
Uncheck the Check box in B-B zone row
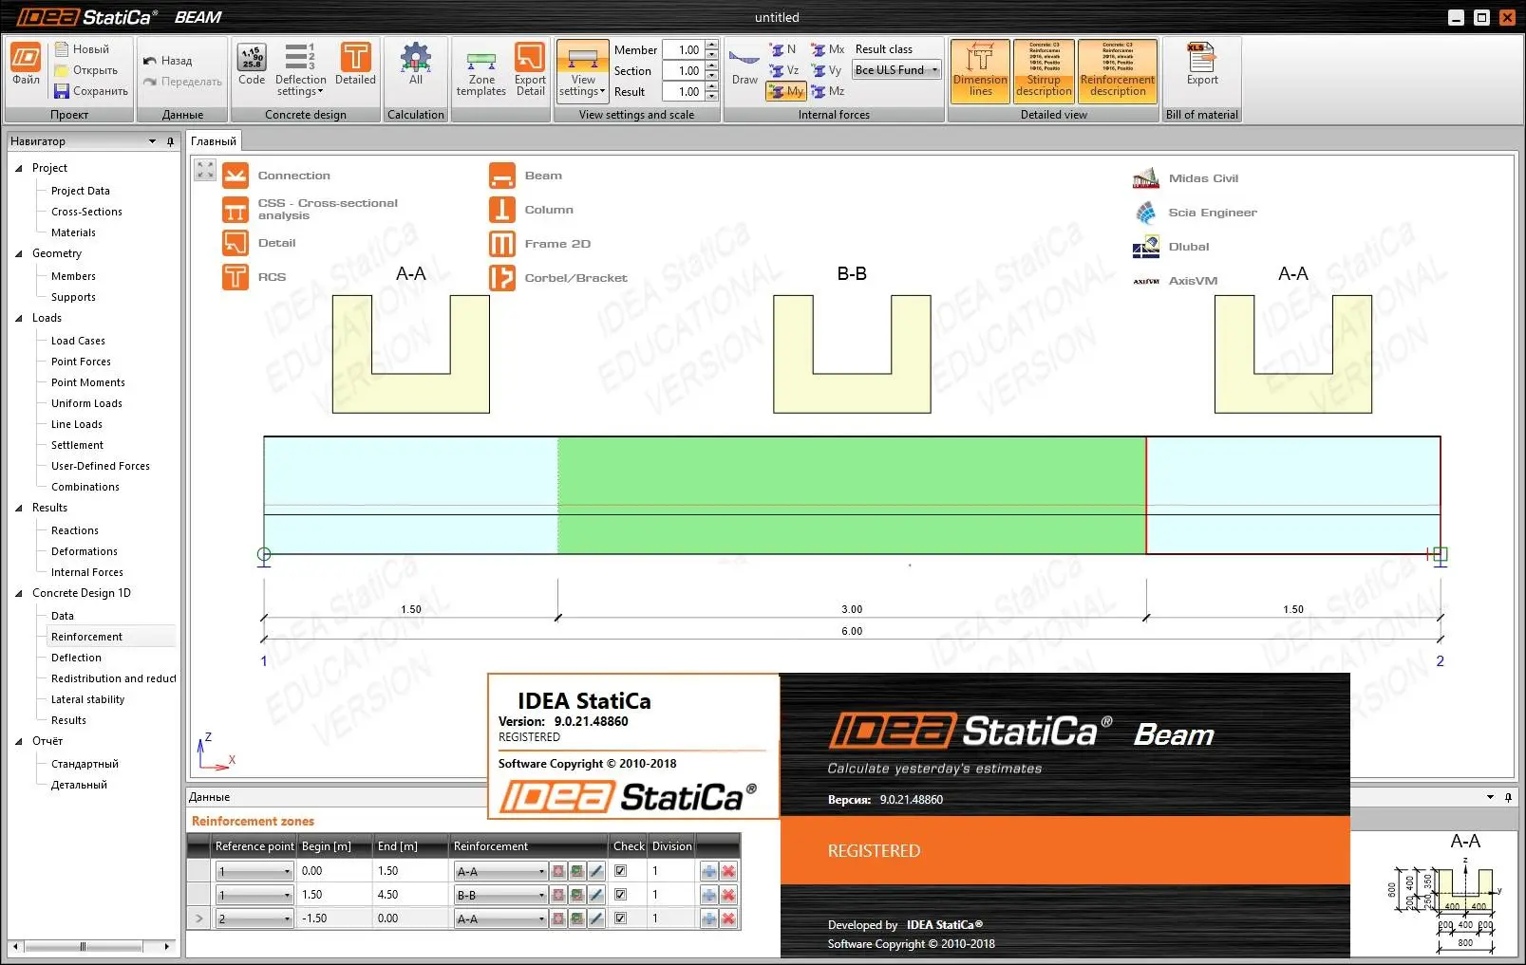pos(620,895)
